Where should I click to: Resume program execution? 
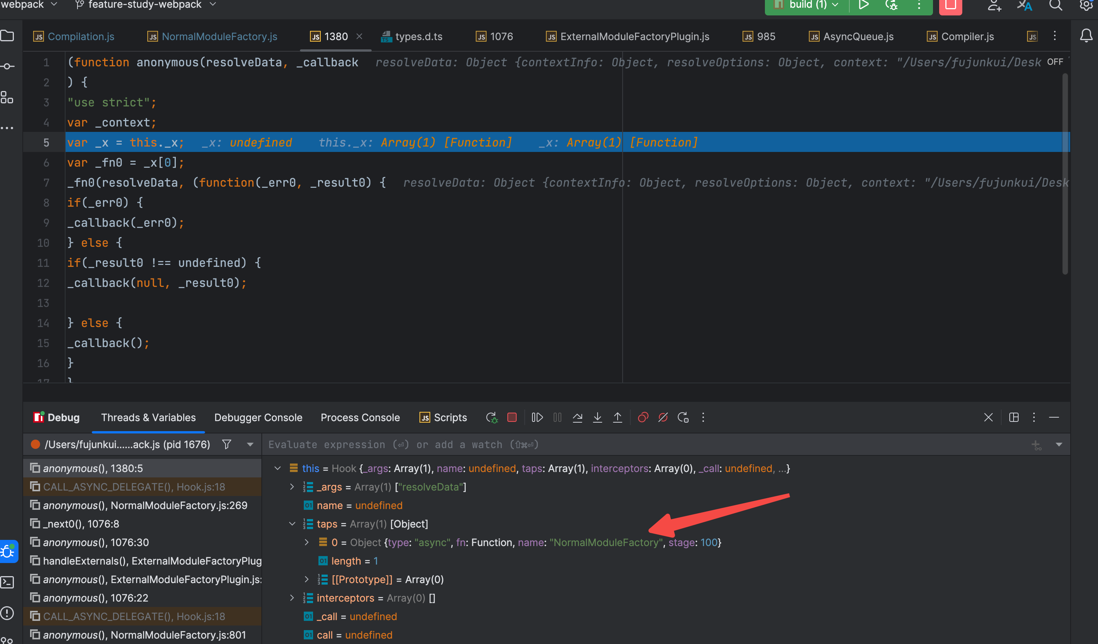[537, 417]
